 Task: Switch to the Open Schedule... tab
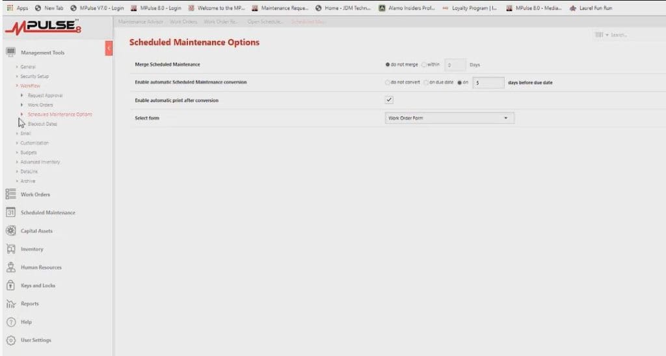(265, 21)
